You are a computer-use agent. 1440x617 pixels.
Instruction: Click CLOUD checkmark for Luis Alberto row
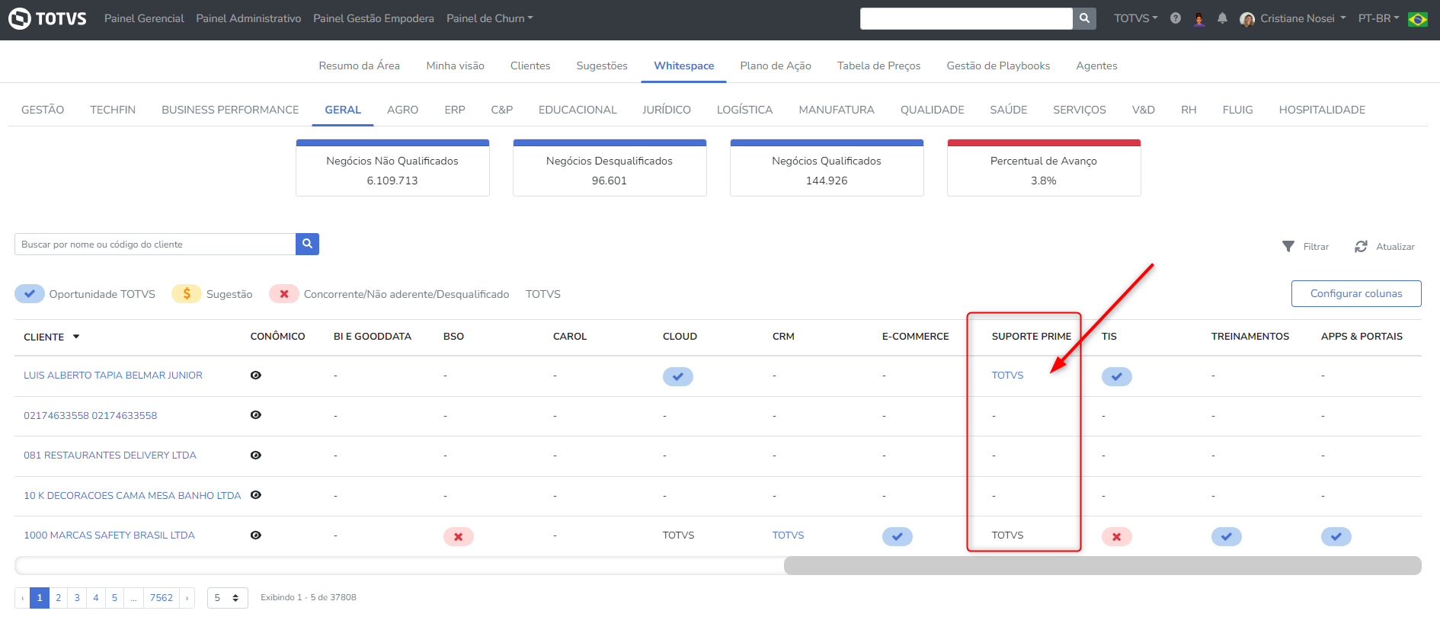(x=678, y=376)
